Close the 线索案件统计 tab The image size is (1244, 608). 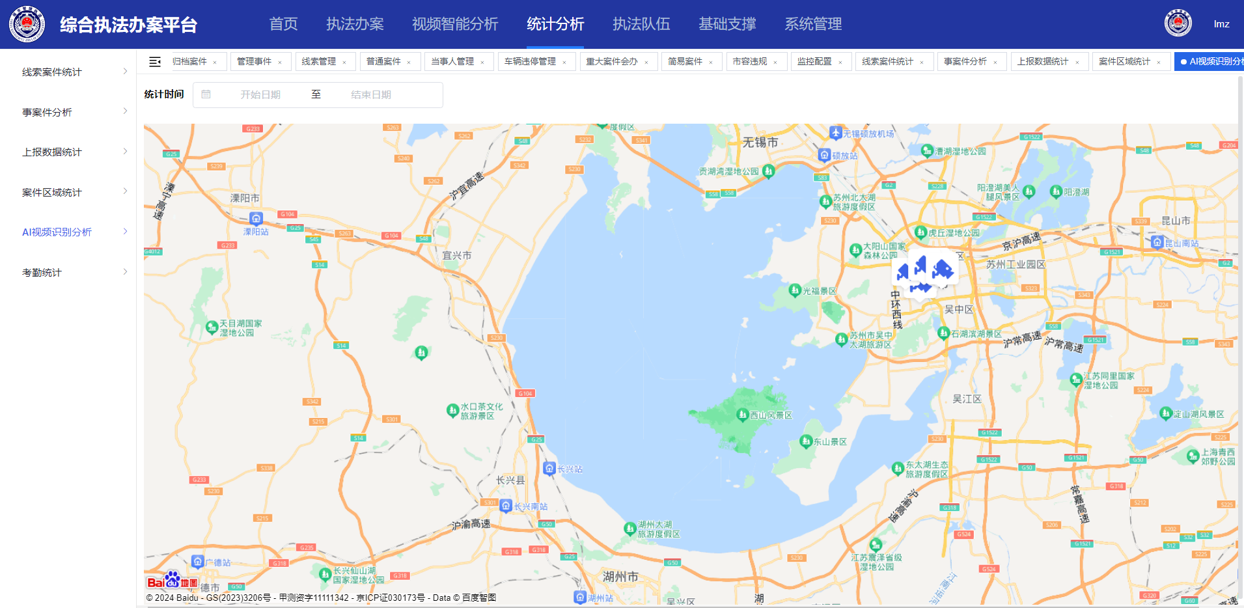922,62
